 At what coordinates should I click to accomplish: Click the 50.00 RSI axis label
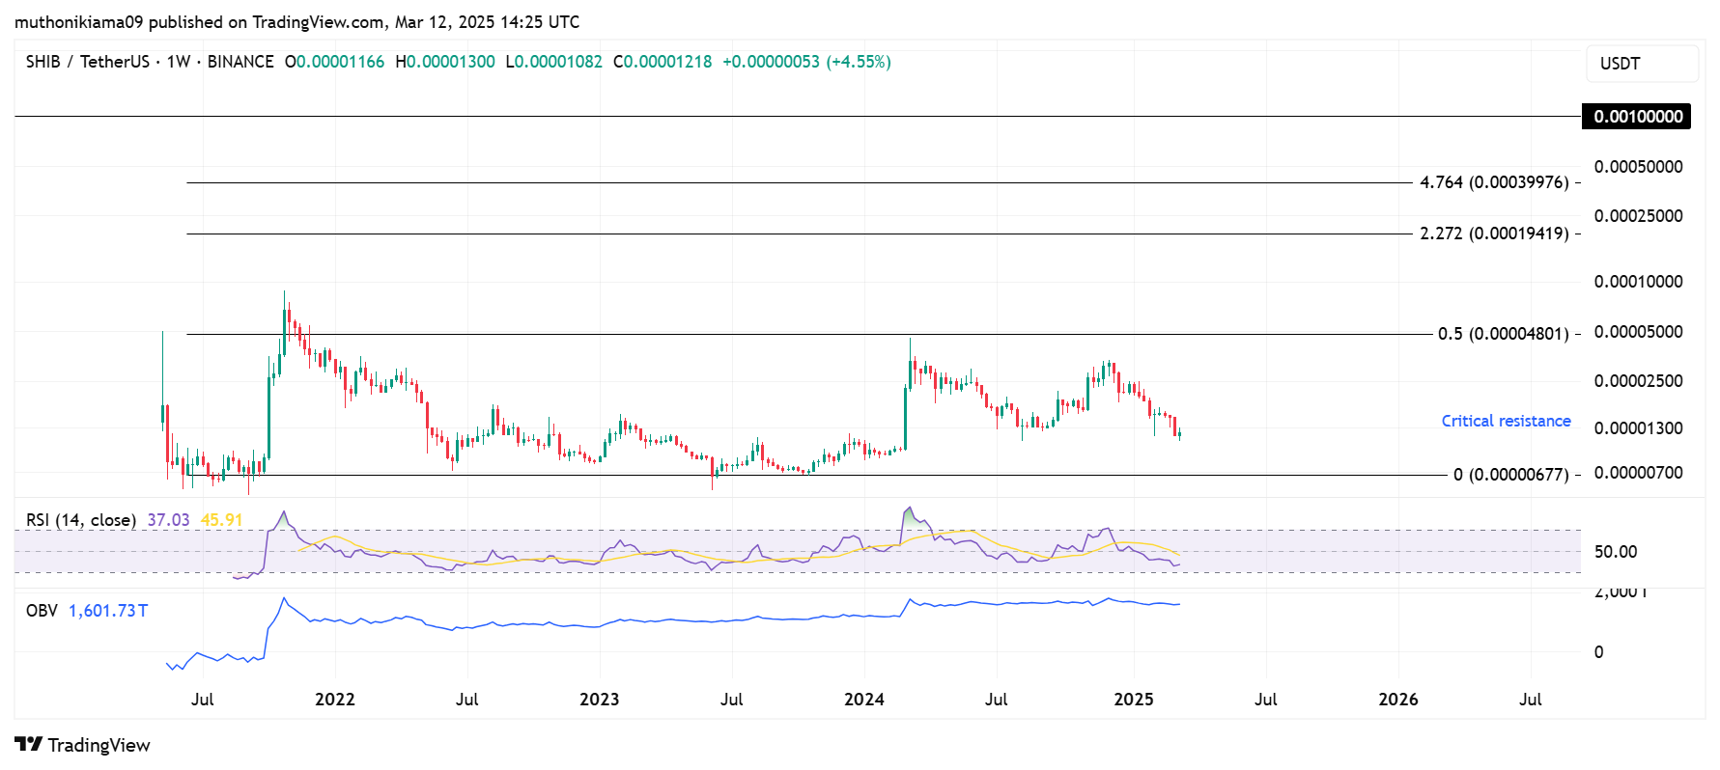[x=1616, y=552]
